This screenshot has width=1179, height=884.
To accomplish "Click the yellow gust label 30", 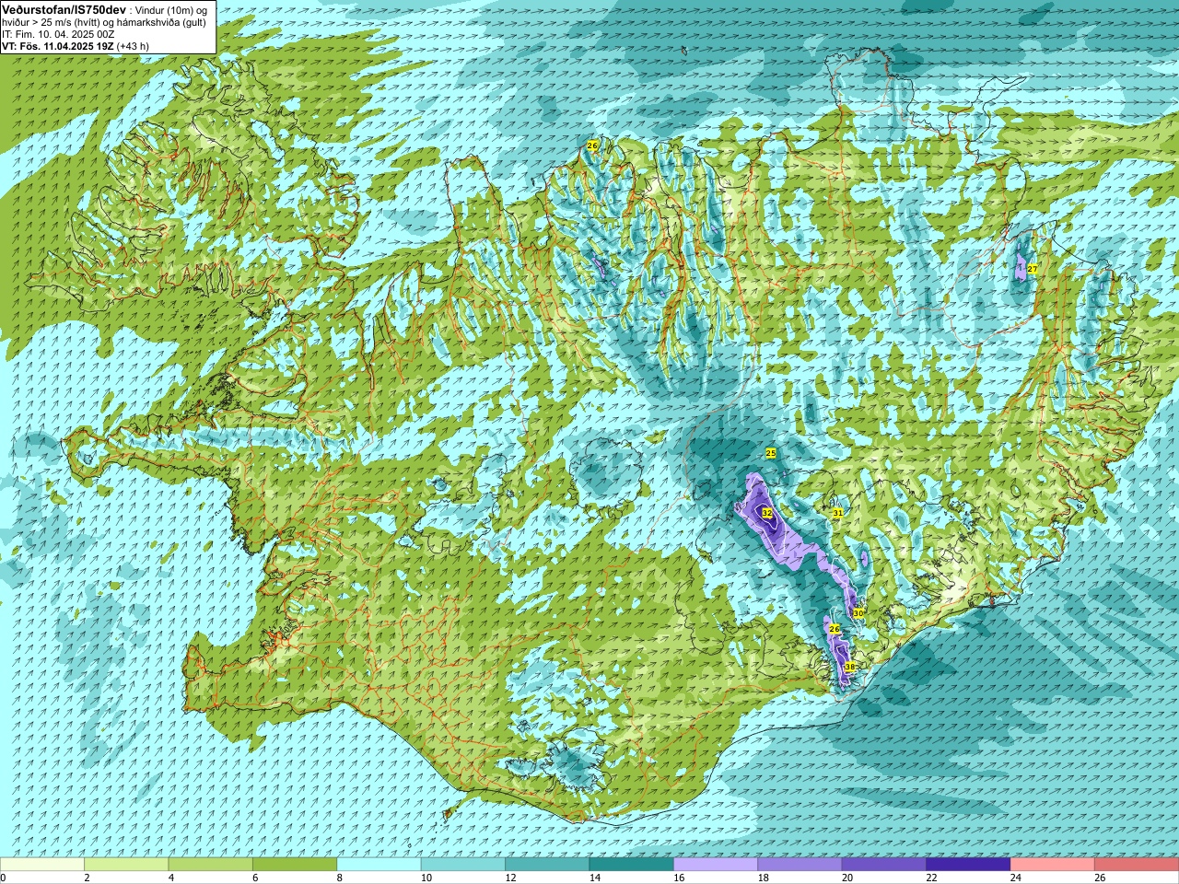I will (858, 613).
